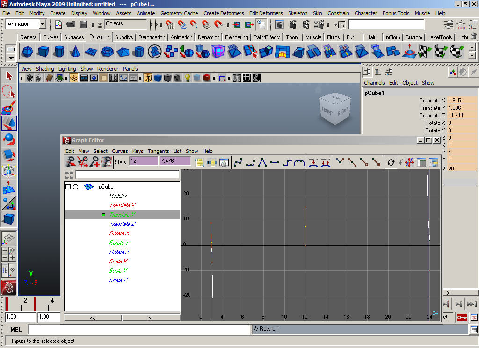Activate the Paint Selection tool
479x348 pixels.
point(9,107)
